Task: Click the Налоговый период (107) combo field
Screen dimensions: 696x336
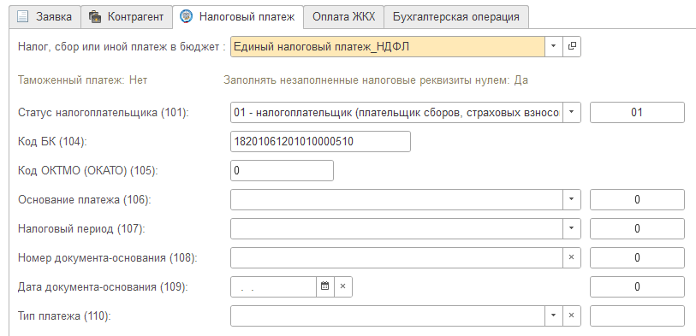Action: [x=396, y=229]
